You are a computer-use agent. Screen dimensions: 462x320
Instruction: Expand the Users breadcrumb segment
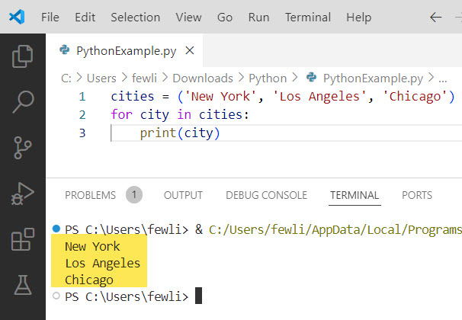click(101, 78)
